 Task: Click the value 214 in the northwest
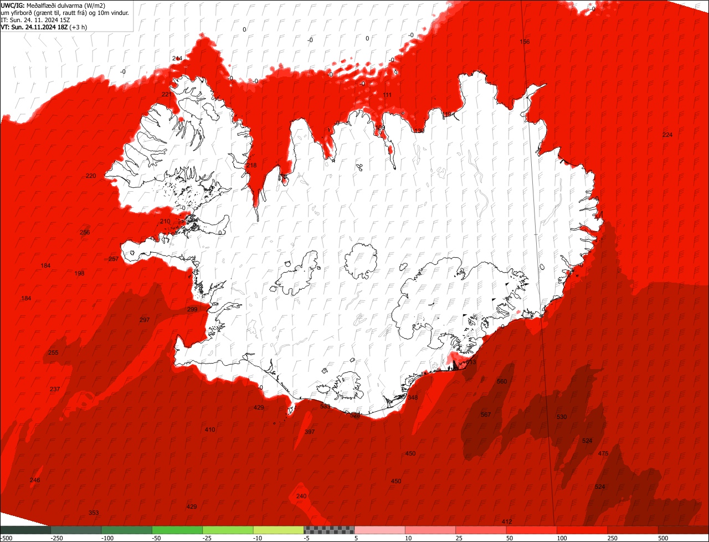click(177, 59)
